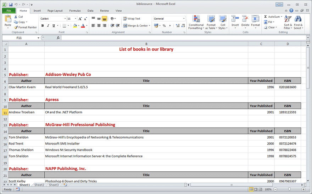
Task: Expand the Clear dropdown
Action: (276, 27)
